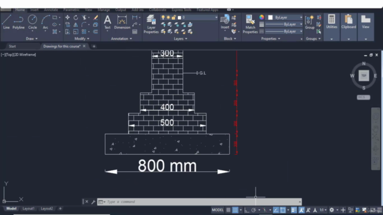Open the Clipboard panel

click(348, 27)
